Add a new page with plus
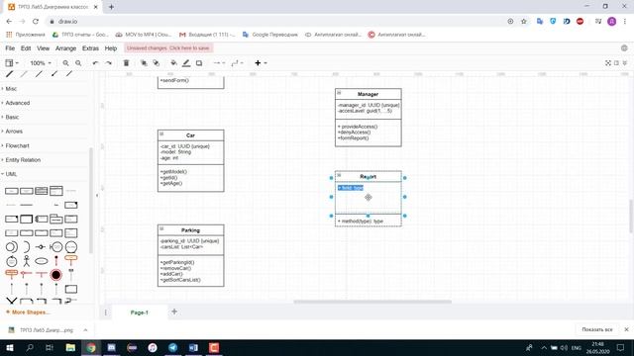Viewport: 634px width, 356px height. coord(174,311)
